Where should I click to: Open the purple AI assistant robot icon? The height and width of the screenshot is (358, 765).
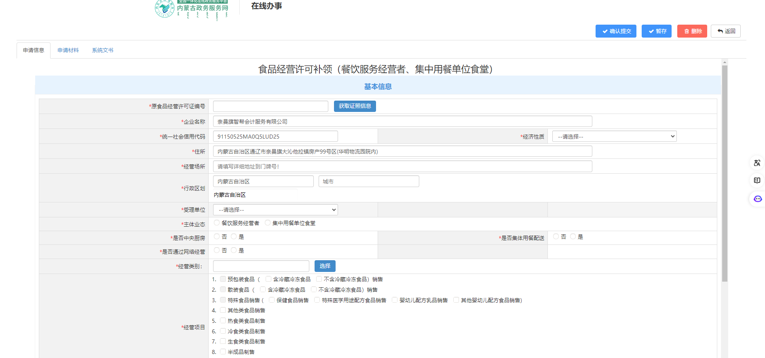(757, 199)
